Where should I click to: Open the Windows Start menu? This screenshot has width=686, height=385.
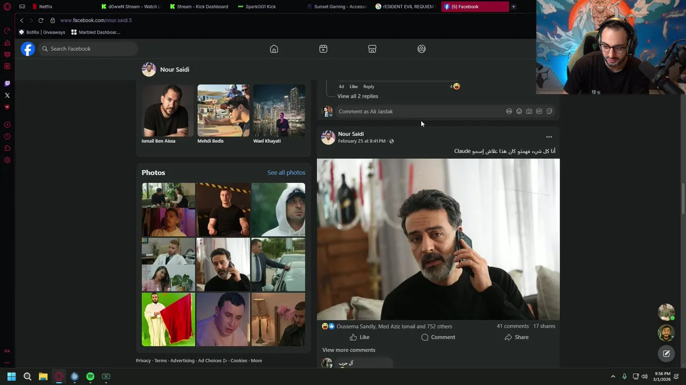[11, 376]
